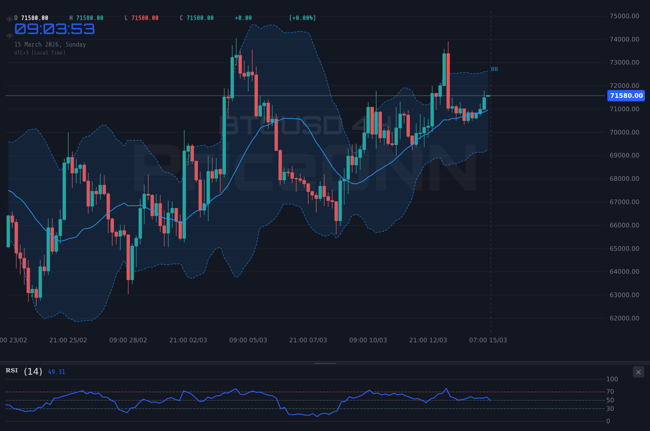Click the date label 15 March 2026, Sunday

click(x=50, y=44)
